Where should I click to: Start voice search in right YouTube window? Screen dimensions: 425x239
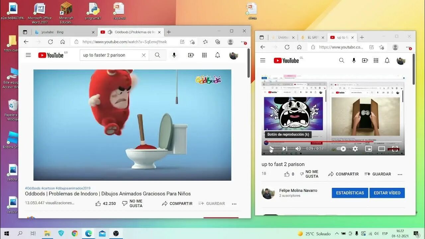(354, 60)
